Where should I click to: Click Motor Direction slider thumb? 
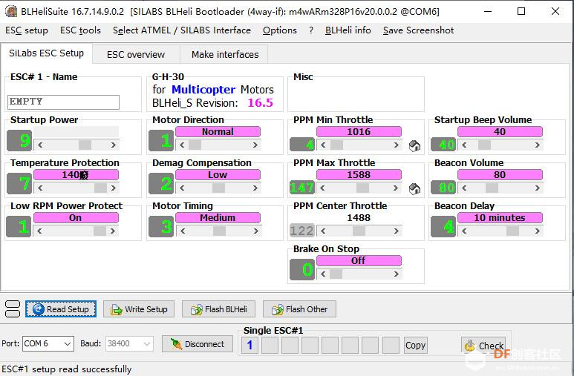point(195,145)
